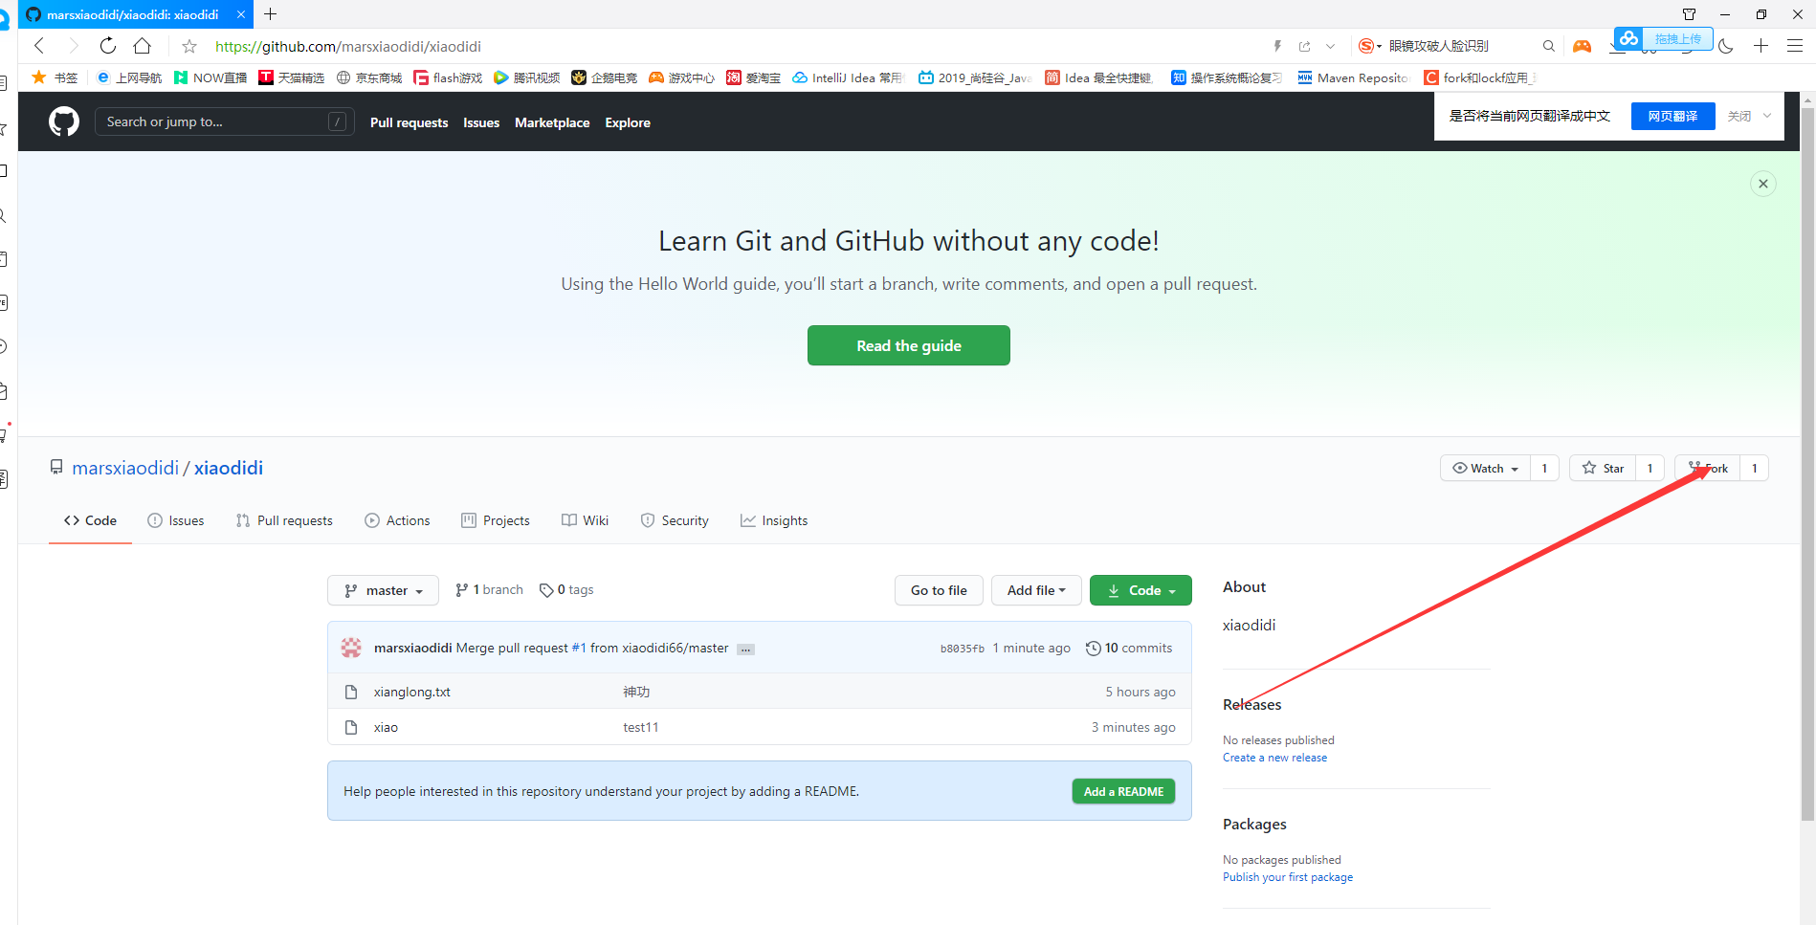Reload the page with refresh icon
The width and height of the screenshot is (1816, 925).
tap(108, 46)
